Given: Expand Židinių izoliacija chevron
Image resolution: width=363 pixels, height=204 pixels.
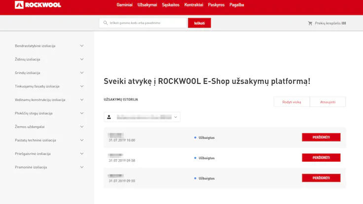Looking at the screenshot, I should tap(82, 59).
